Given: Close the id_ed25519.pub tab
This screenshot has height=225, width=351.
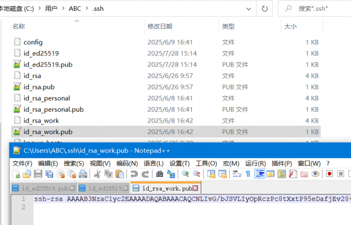Looking at the screenshot, I should (72, 188).
